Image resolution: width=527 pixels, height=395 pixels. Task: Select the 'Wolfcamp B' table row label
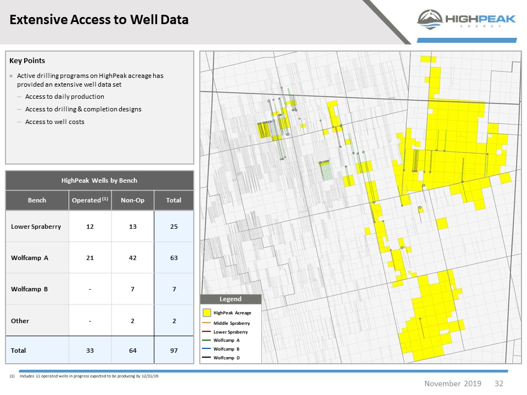point(29,289)
